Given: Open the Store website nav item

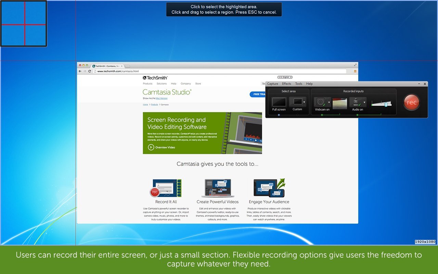Looking at the screenshot, I should (x=198, y=84).
